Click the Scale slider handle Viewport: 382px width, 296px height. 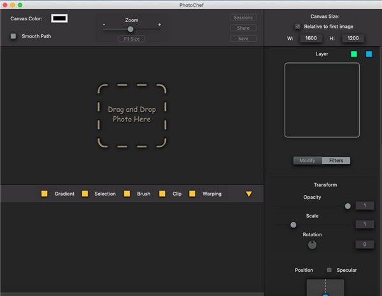click(294, 225)
